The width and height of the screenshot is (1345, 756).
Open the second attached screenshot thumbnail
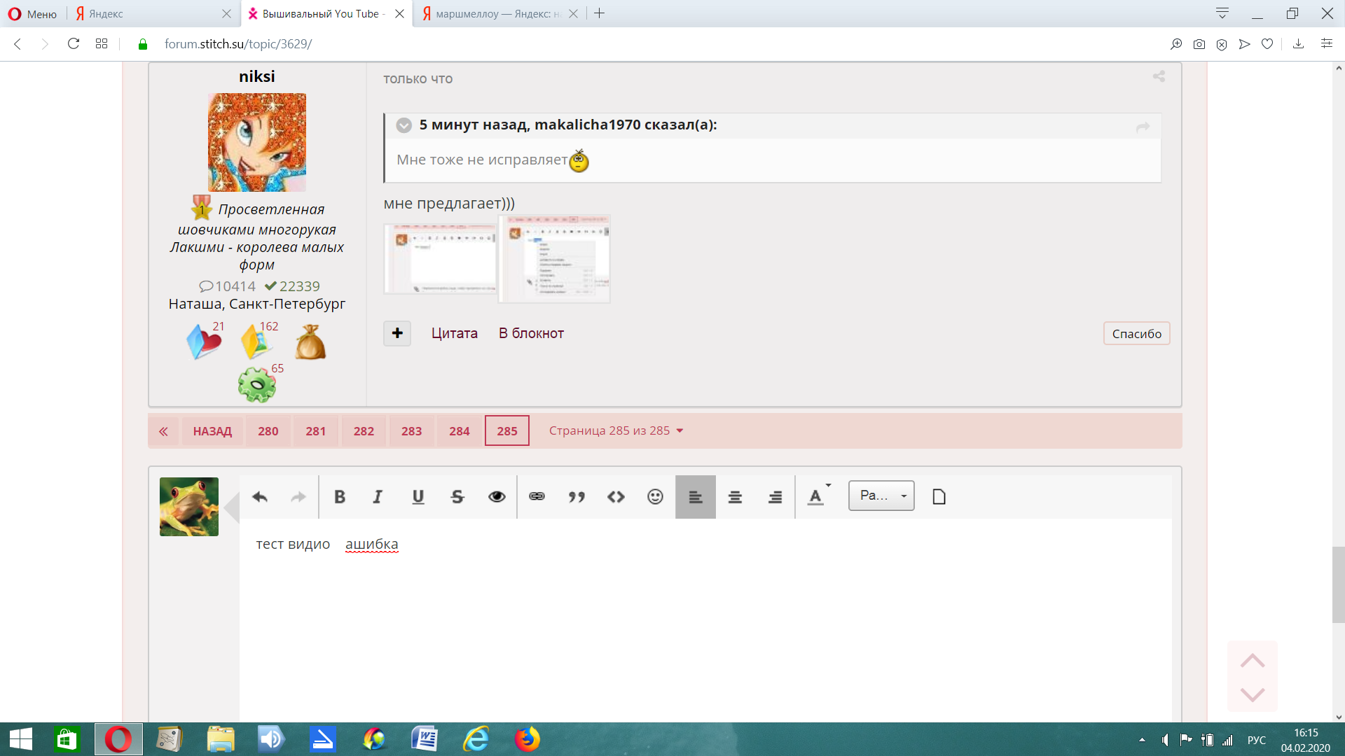click(554, 258)
